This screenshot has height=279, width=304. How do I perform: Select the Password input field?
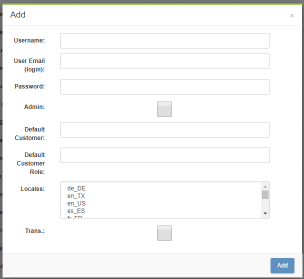point(164,86)
